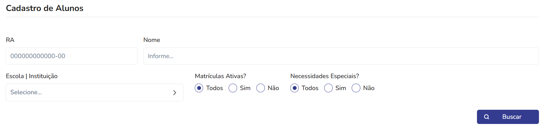Focus the RA input field
The width and height of the screenshot is (548, 133).
point(72,56)
